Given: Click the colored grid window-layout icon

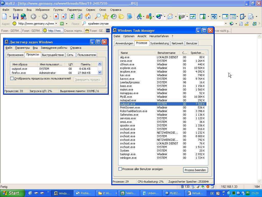Looking at the screenshot, I should pos(233,16).
